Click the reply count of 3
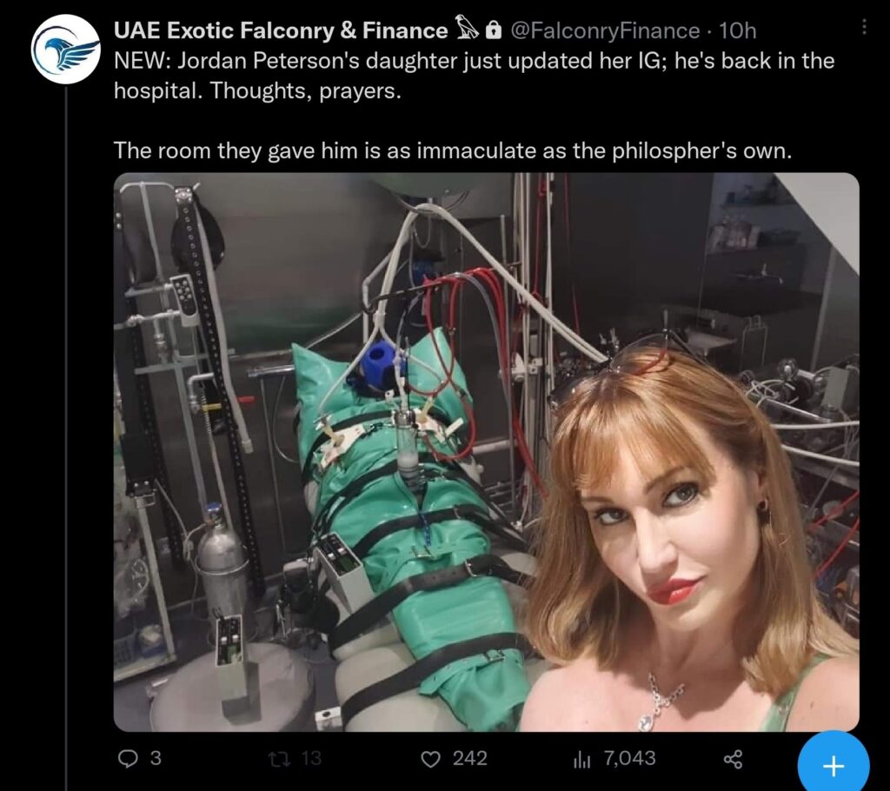 (156, 759)
